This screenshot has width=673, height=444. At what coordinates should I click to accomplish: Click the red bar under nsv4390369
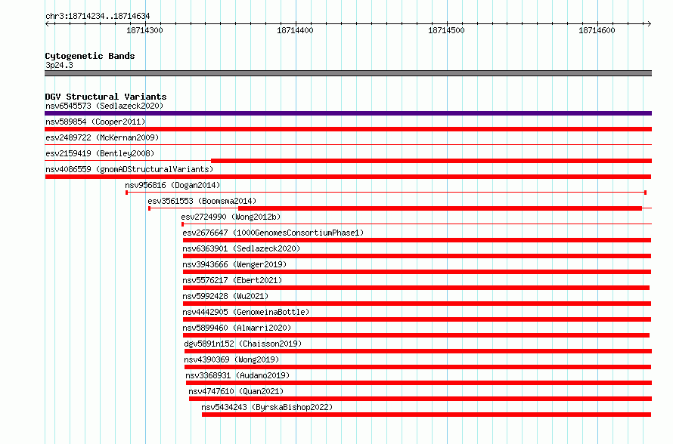pos(417,367)
